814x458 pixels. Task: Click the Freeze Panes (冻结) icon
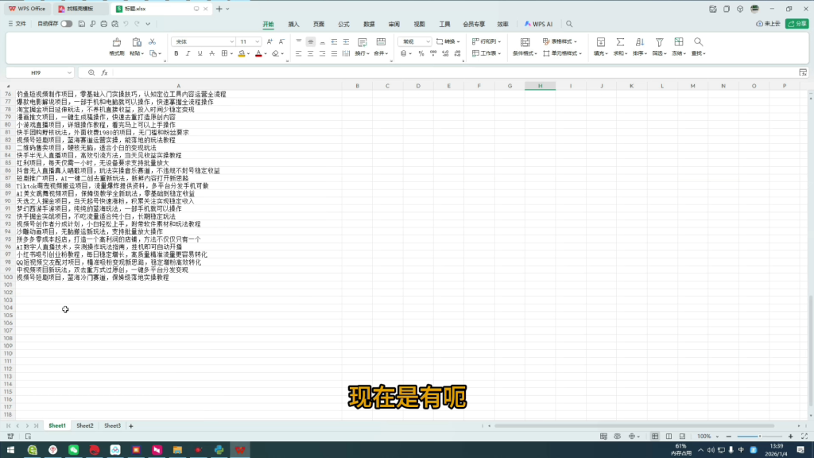click(678, 42)
